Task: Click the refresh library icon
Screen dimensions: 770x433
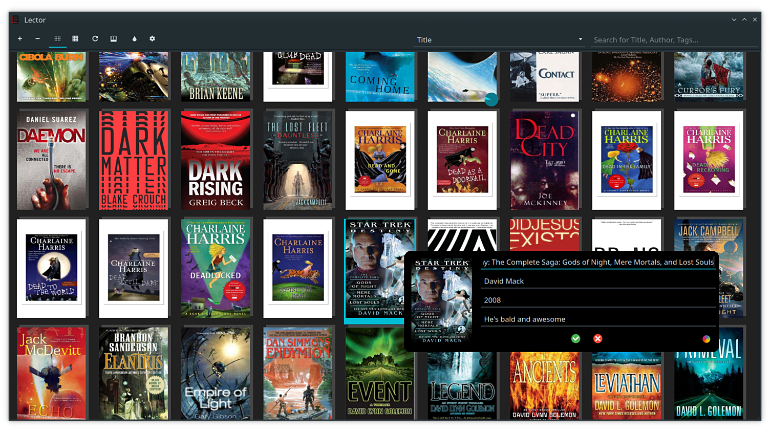Action: click(x=95, y=39)
